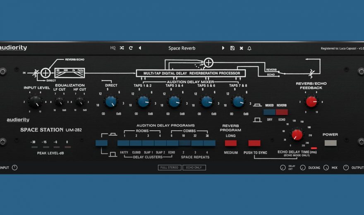This screenshot has height=215, width=364.
Task: Click the red Reverb/Echo Feedback knob
Action: tap(311, 101)
